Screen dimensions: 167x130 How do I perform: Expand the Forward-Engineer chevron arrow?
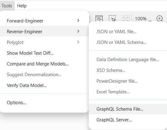pyautogui.click(x=78, y=21)
